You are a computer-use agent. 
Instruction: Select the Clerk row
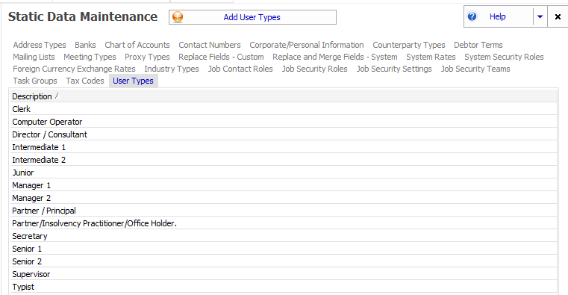pyautogui.click(x=284, y=109)
